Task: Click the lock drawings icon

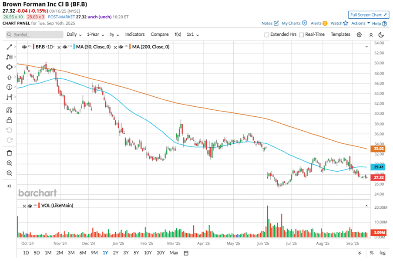Action: coord(9,120)
